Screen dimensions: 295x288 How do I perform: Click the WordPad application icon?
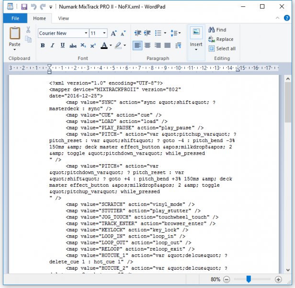[x=10, y=7]
